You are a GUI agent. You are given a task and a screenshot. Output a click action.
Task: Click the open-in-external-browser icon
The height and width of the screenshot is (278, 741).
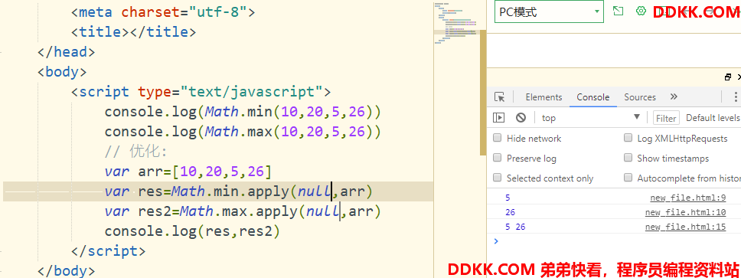618,11
